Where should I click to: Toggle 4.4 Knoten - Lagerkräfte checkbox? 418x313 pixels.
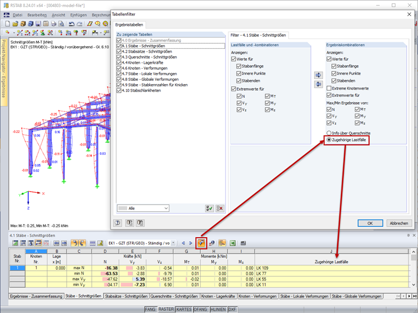pos(119,63)
